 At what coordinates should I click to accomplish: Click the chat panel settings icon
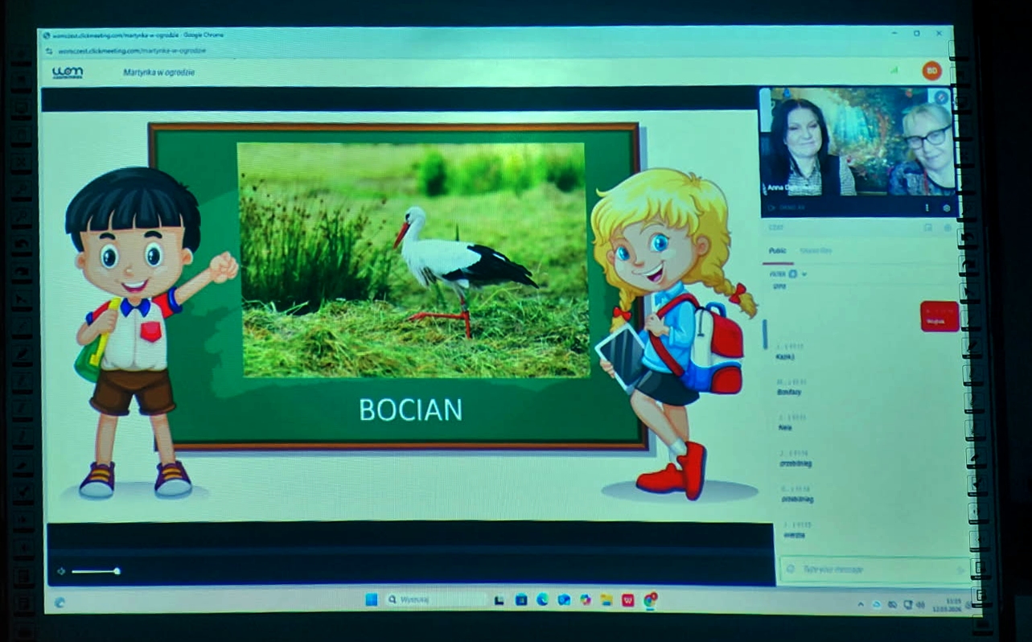click(946, 228)
